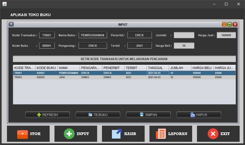Click the Kode Transaksi field
Viewport: 245px width, 145px height.
pos(47,35)
